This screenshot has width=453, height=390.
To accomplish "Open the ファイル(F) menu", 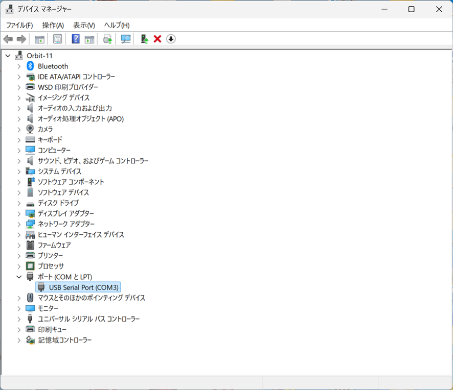I will [x=19, y=25].
